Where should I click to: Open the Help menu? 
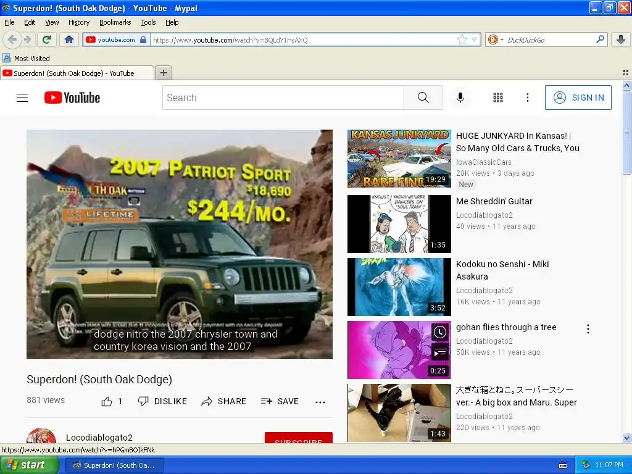(172, 22)
